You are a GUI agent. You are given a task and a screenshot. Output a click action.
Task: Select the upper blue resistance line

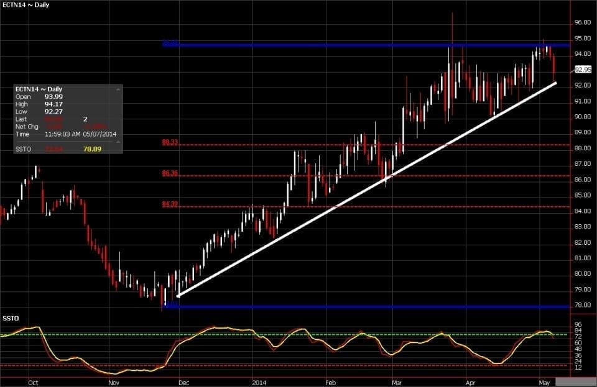point(373,45)
